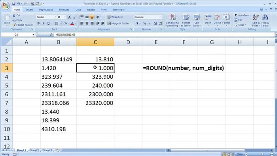Click formula bar with =ROUND(B3,0)

[x=164, y=34]
